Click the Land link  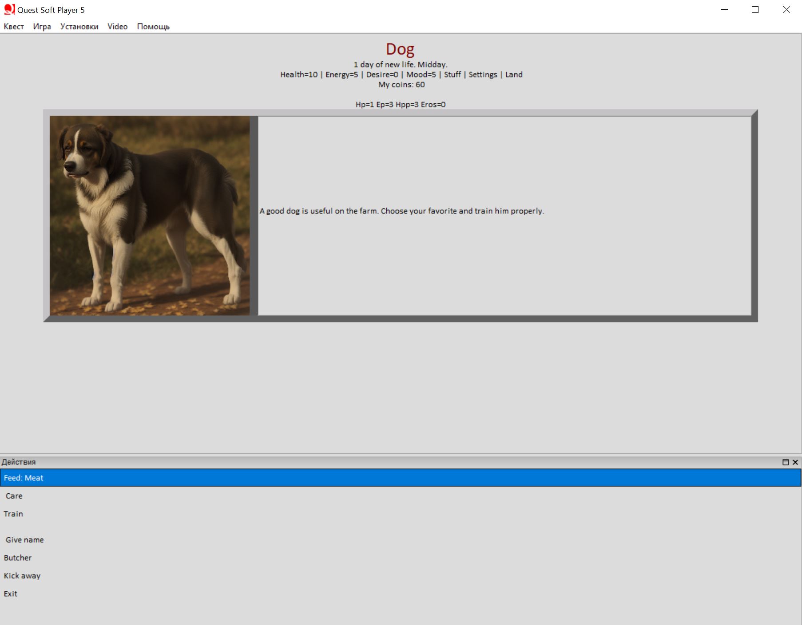514,75
